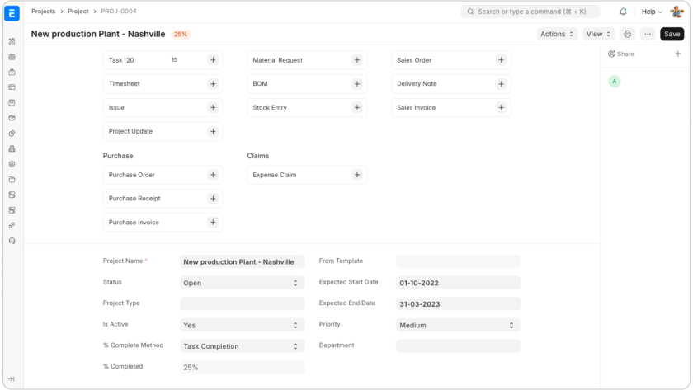Click the print icon in header
Image resolution: width=693 pixels, height=390 pixels.
tap(627, 34)
